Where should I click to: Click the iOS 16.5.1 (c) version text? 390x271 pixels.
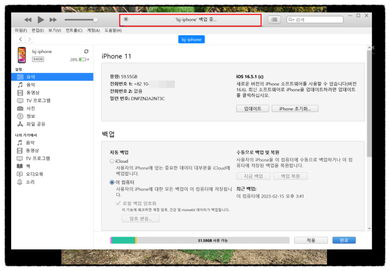(249, 77)
